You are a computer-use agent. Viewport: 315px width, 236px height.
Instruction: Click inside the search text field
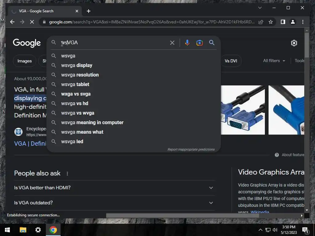[x=114, y=42]
